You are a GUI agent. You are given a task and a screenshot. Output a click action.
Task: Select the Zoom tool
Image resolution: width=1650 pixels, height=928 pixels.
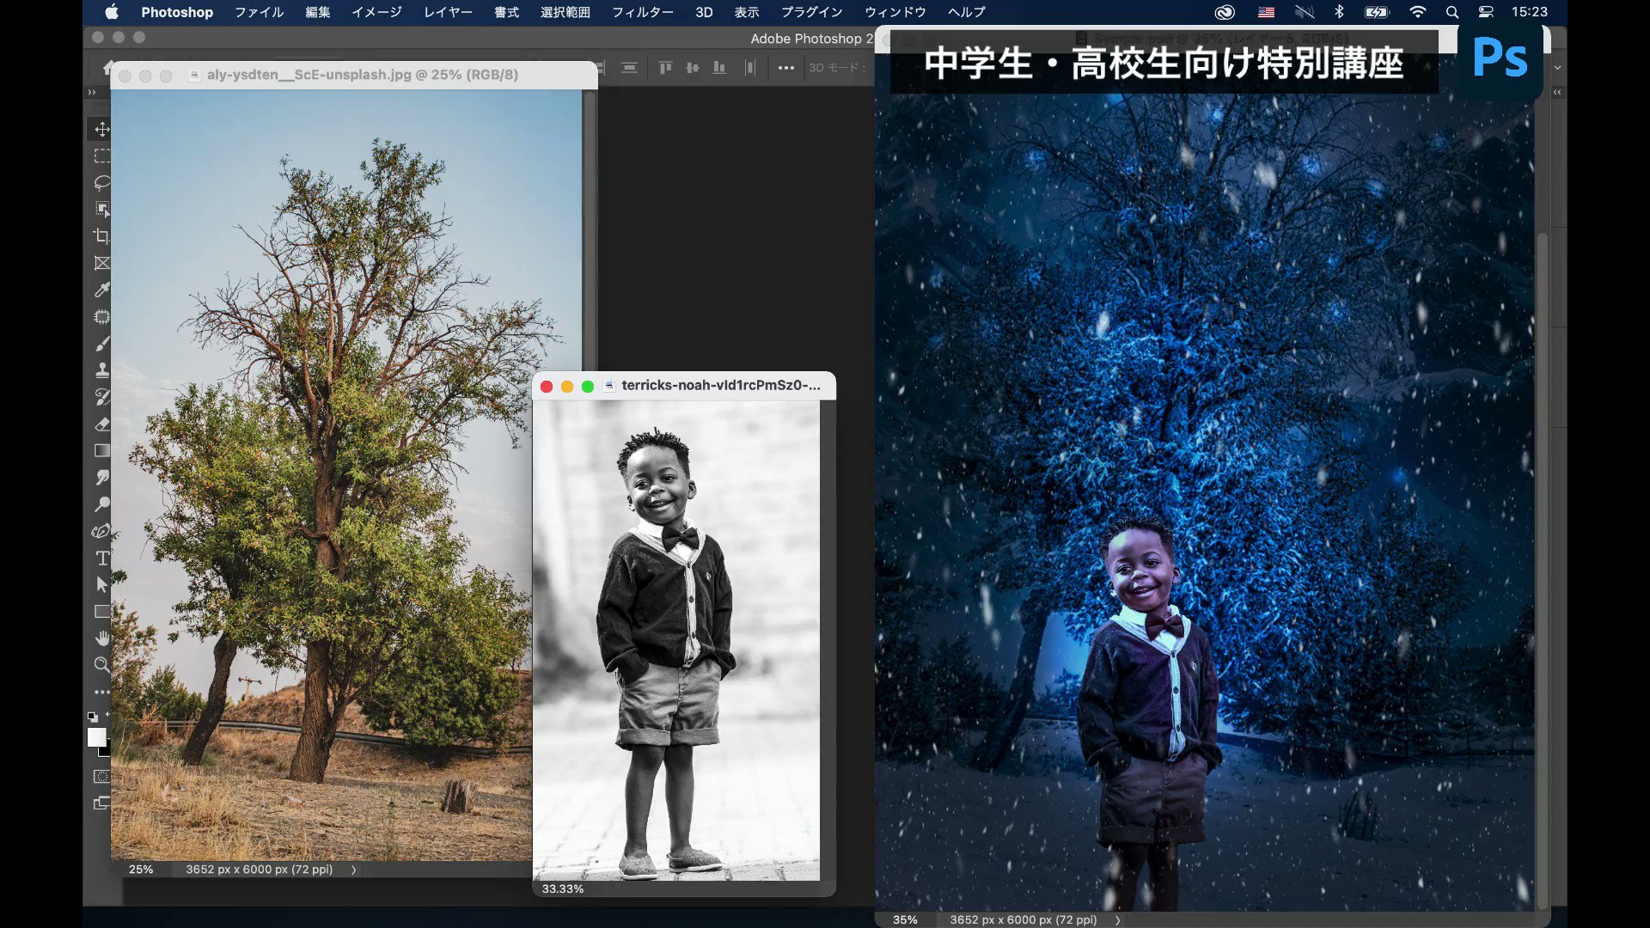coord(101,665)
